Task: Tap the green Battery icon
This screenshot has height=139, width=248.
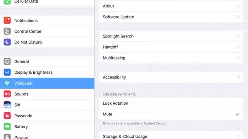Action: pos(7,127)
